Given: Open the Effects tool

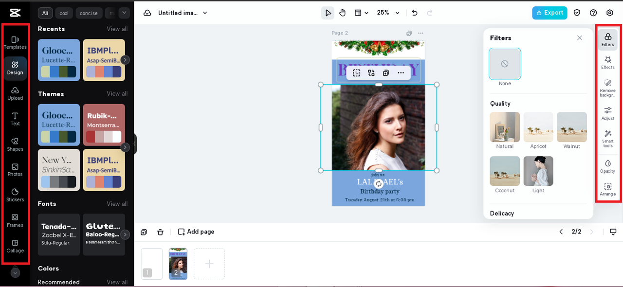Looking at the screenshot, I should [608, 63].
